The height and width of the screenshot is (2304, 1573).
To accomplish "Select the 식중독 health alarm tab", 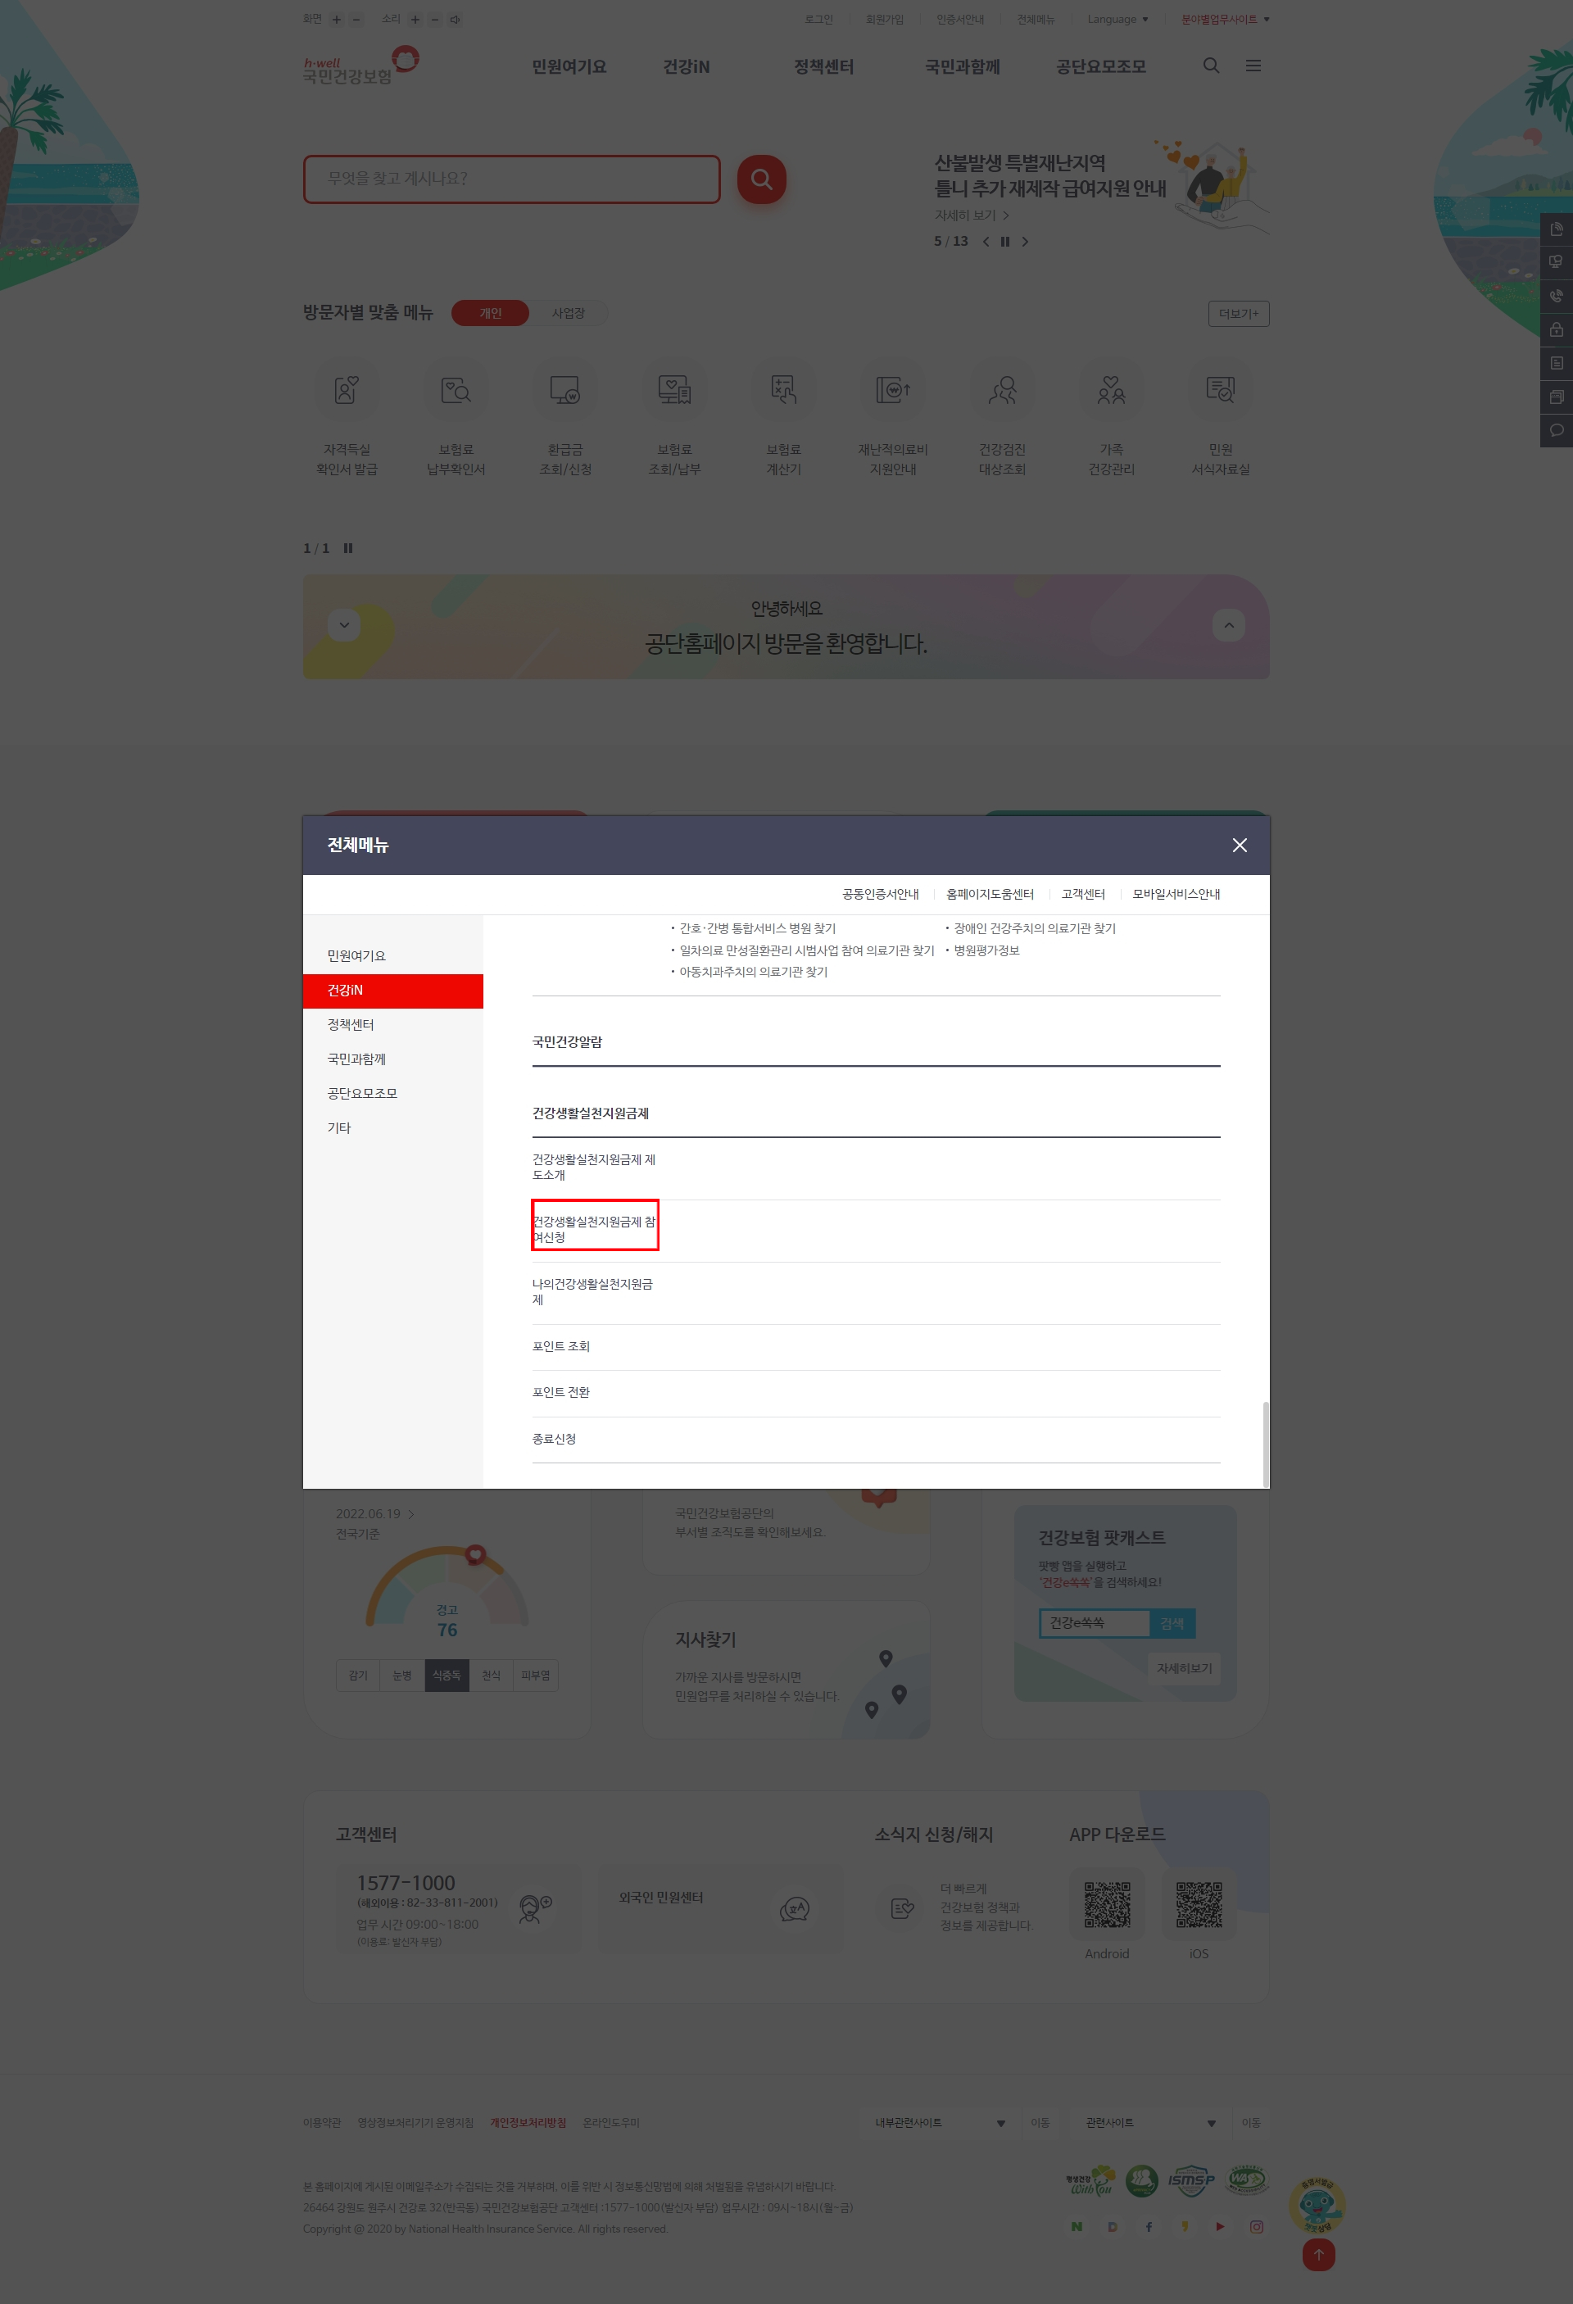I will pos(446,1676).
